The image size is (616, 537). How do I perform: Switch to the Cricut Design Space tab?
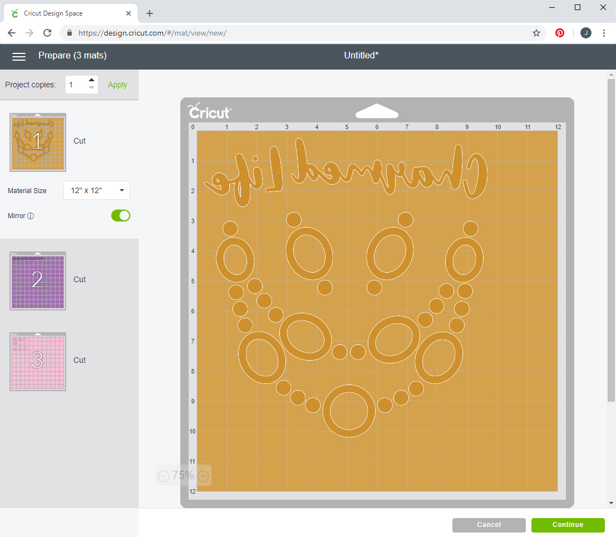[x=71, y=13]
